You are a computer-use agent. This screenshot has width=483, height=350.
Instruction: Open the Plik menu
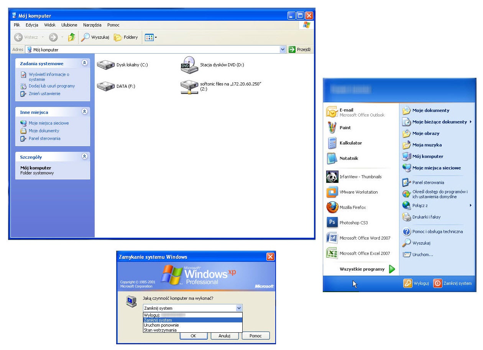coord(17,25)
